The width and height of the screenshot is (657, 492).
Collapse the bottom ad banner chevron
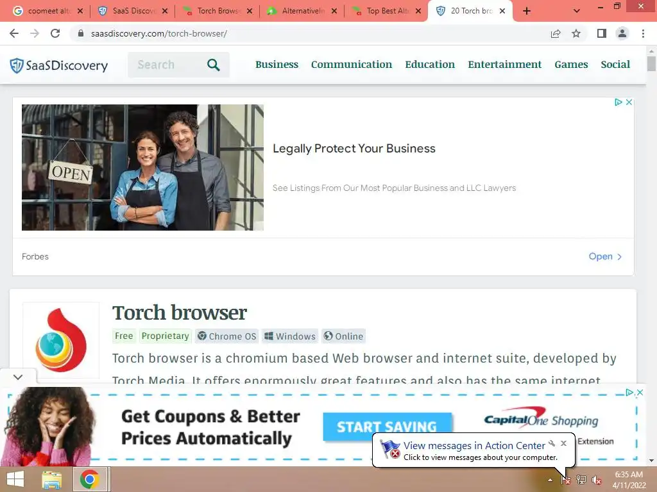click(x=18, y=377)
